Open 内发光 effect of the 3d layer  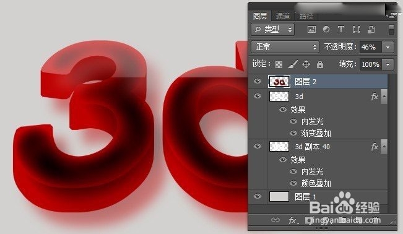pos(312,121)
